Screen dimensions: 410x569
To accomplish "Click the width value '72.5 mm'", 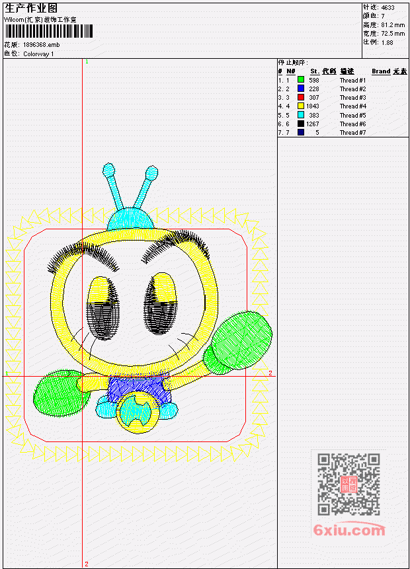I will click(393, 34).
